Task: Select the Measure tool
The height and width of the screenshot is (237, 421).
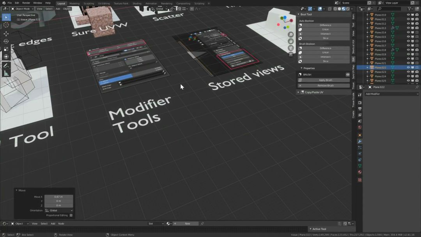Action: pyautogui.click(x=6, y=74)
